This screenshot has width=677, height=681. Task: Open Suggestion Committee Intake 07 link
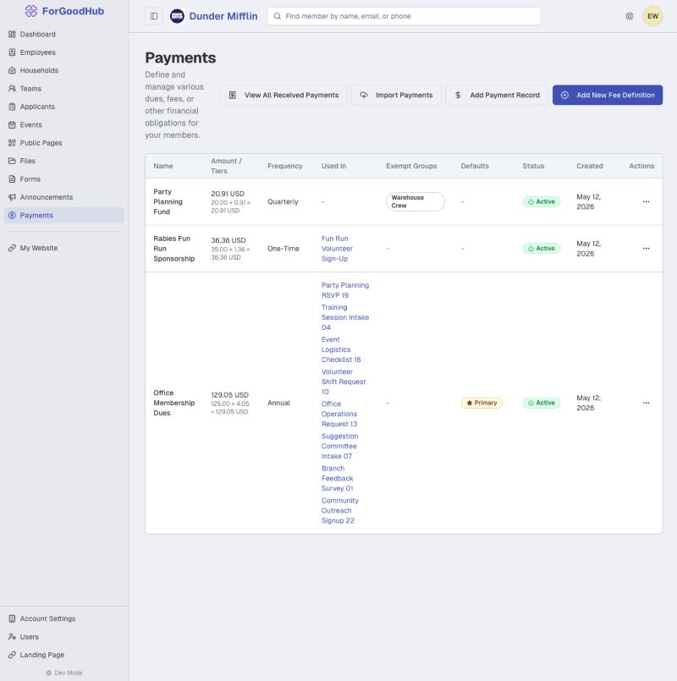(339, 446)
